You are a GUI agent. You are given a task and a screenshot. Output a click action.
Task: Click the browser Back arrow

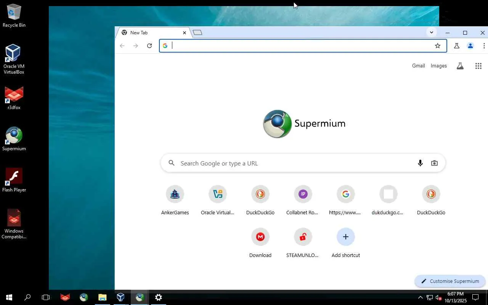[x=122, y=46]
